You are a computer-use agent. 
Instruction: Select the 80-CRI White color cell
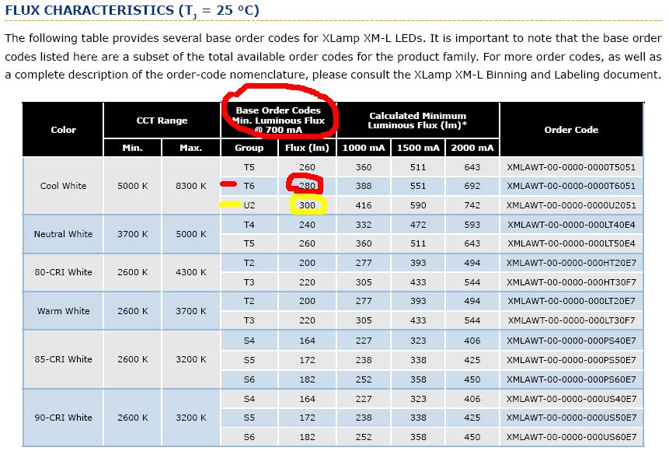point(63,272)
